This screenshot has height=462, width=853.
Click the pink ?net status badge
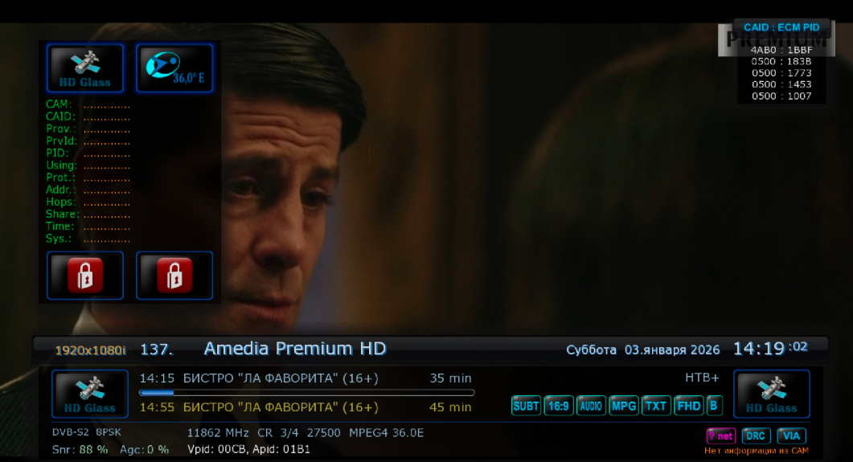pyautogui.click(x=721, y=436)
